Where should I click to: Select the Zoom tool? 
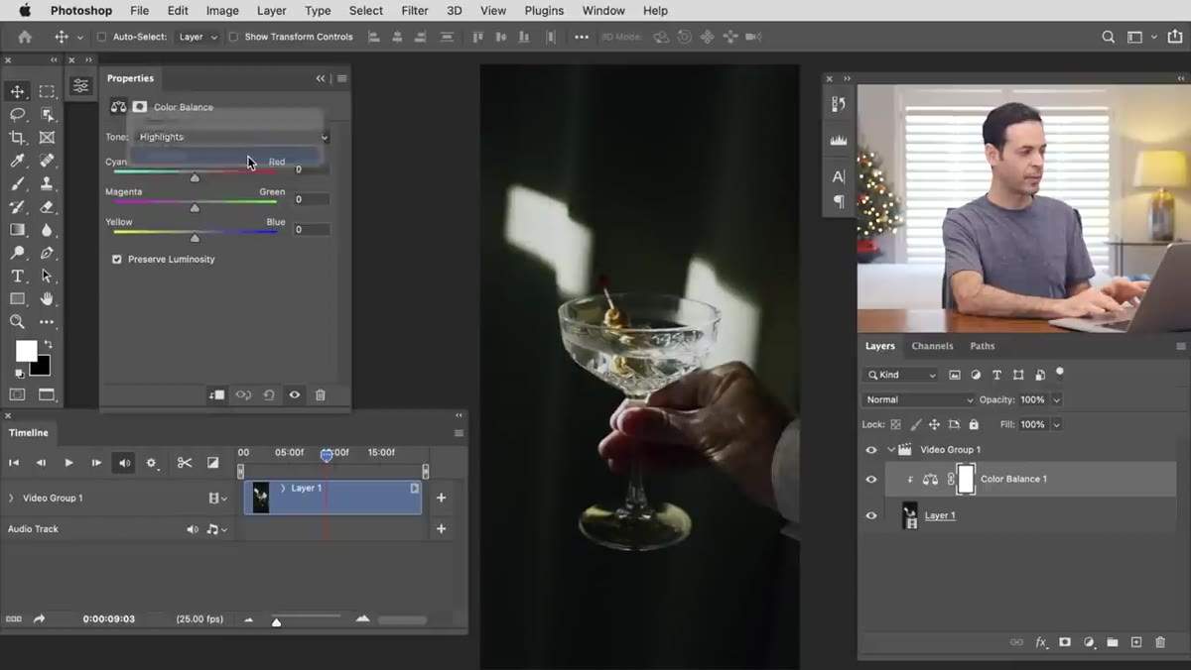coord(17,321)
